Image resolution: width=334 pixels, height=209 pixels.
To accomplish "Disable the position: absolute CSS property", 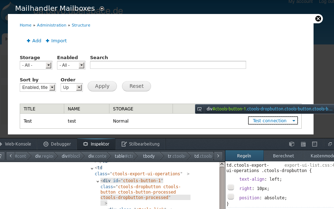I will click(x=231, y=196).
